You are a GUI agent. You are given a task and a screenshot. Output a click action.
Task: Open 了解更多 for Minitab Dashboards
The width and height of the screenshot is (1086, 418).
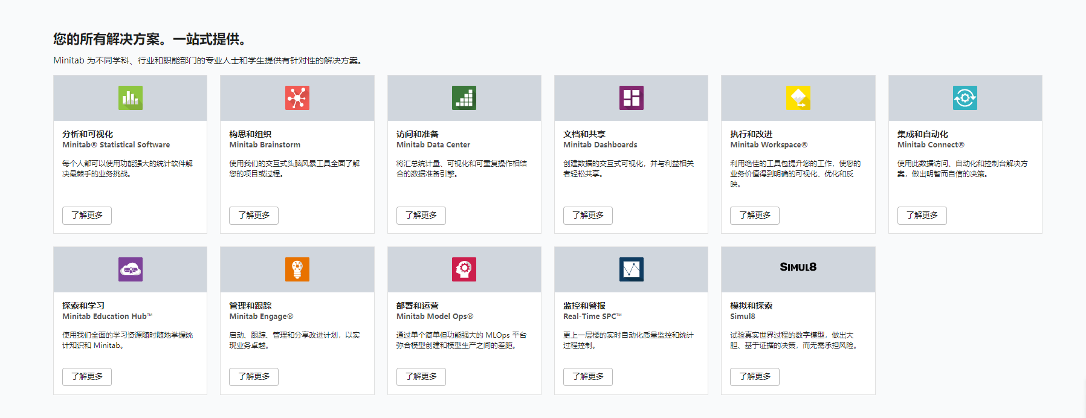588,216
